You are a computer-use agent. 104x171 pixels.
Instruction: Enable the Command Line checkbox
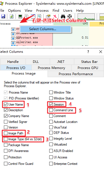point(51,110)
